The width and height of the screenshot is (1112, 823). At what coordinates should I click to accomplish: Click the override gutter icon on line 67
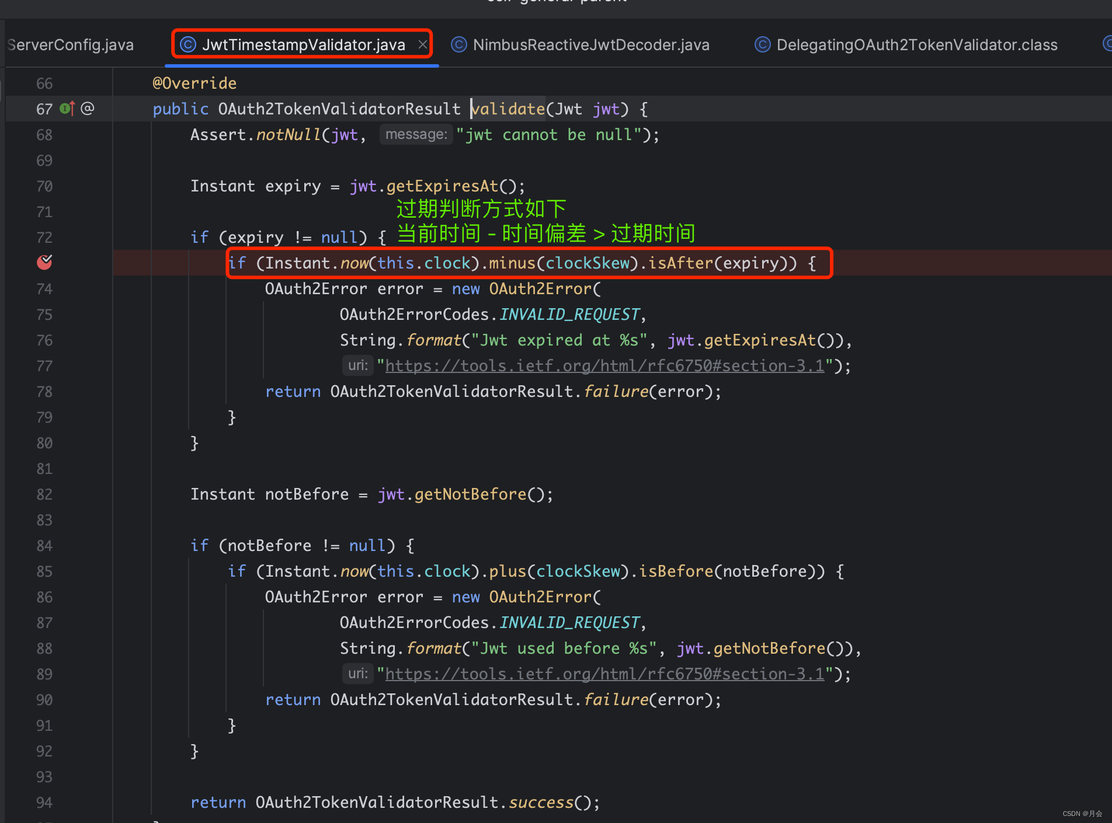tap(67, 109)
